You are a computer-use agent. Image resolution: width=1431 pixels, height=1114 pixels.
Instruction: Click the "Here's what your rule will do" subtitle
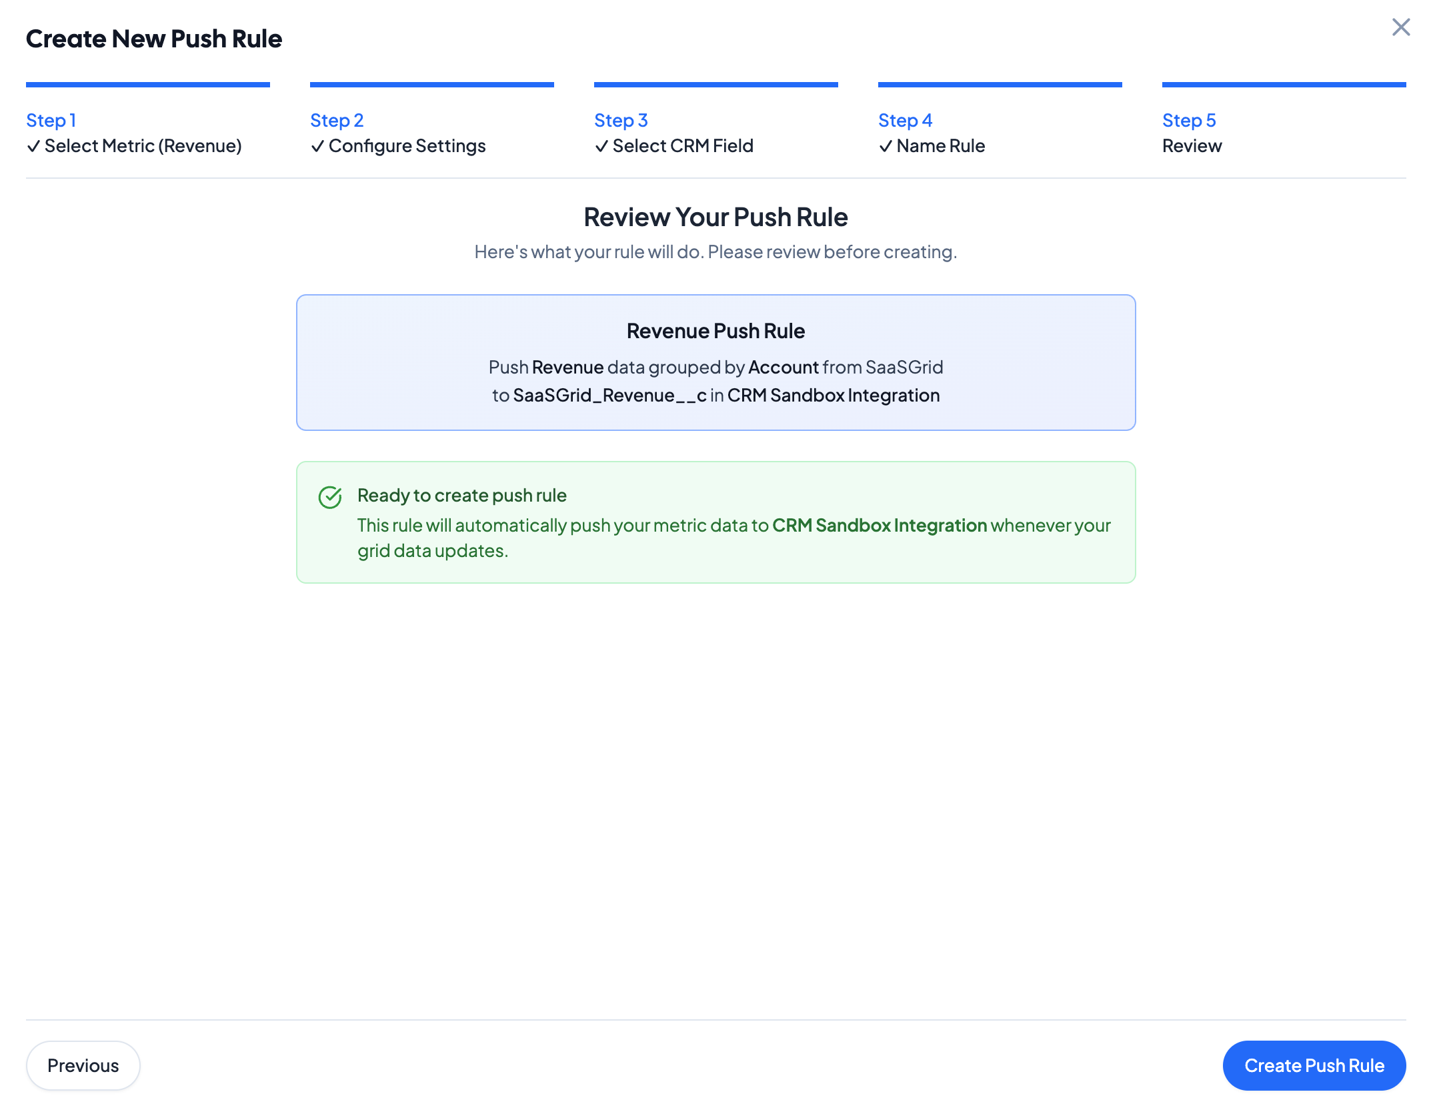(716, 251)
